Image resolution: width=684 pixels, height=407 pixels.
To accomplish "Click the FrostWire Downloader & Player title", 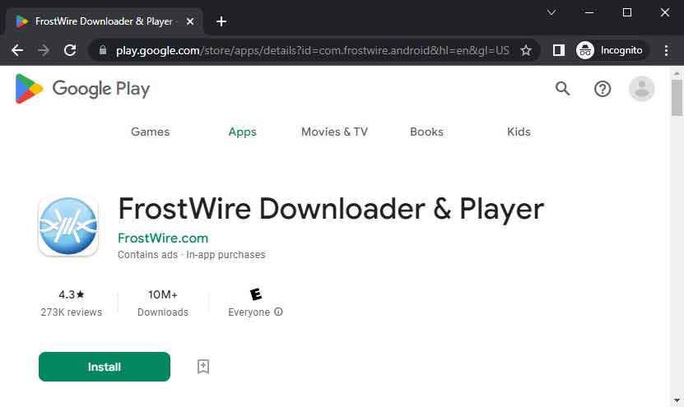I will point(331,209).
